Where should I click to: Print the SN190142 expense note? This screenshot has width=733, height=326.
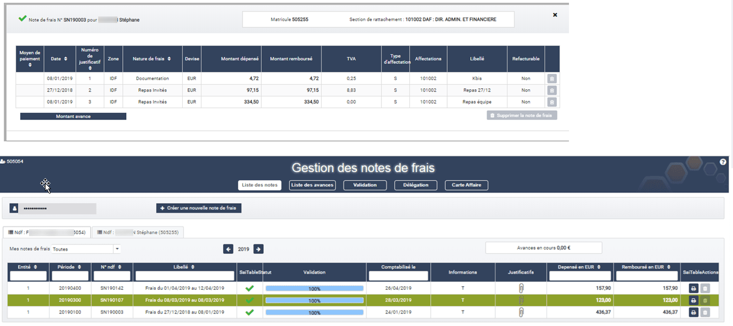tap(693, 288)
